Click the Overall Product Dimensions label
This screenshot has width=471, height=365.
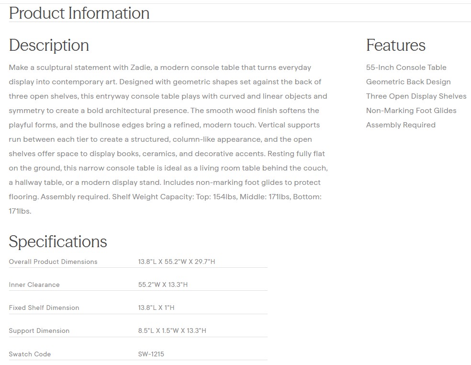53,262
